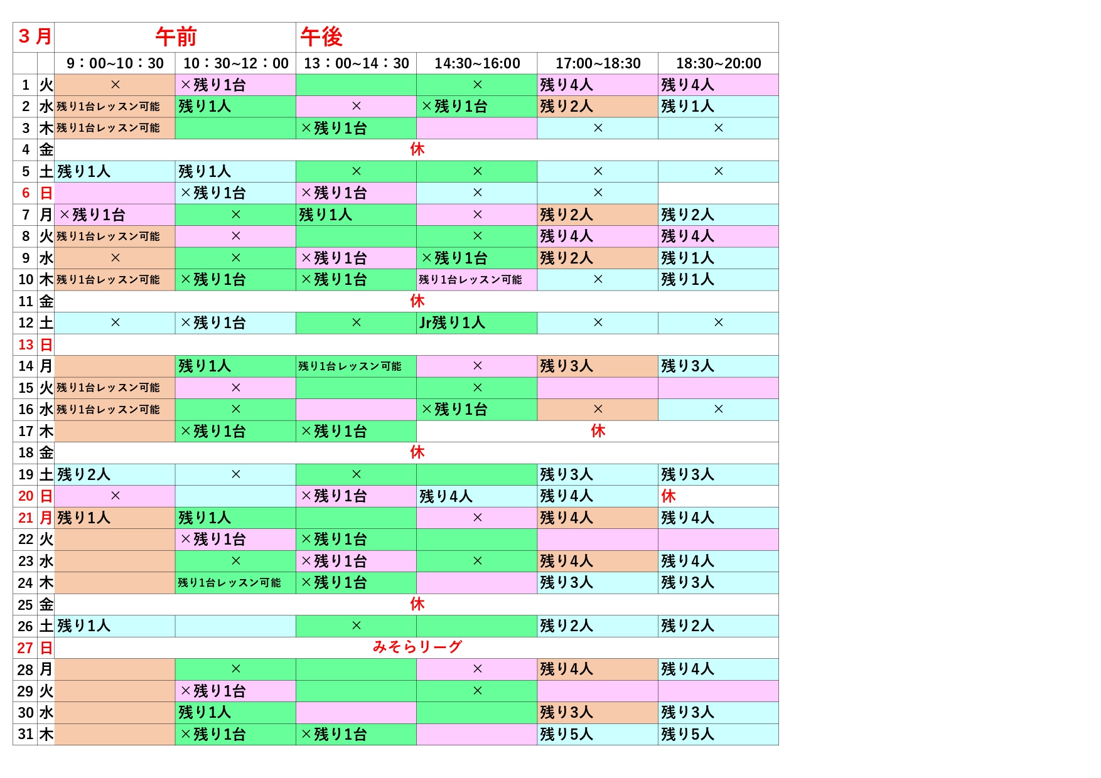Select "Jr残り1人" cell on the 12th
Image resolution: width=1101 pixels, height=778 pixels.
pyautogui.click(x=452, y=323)
